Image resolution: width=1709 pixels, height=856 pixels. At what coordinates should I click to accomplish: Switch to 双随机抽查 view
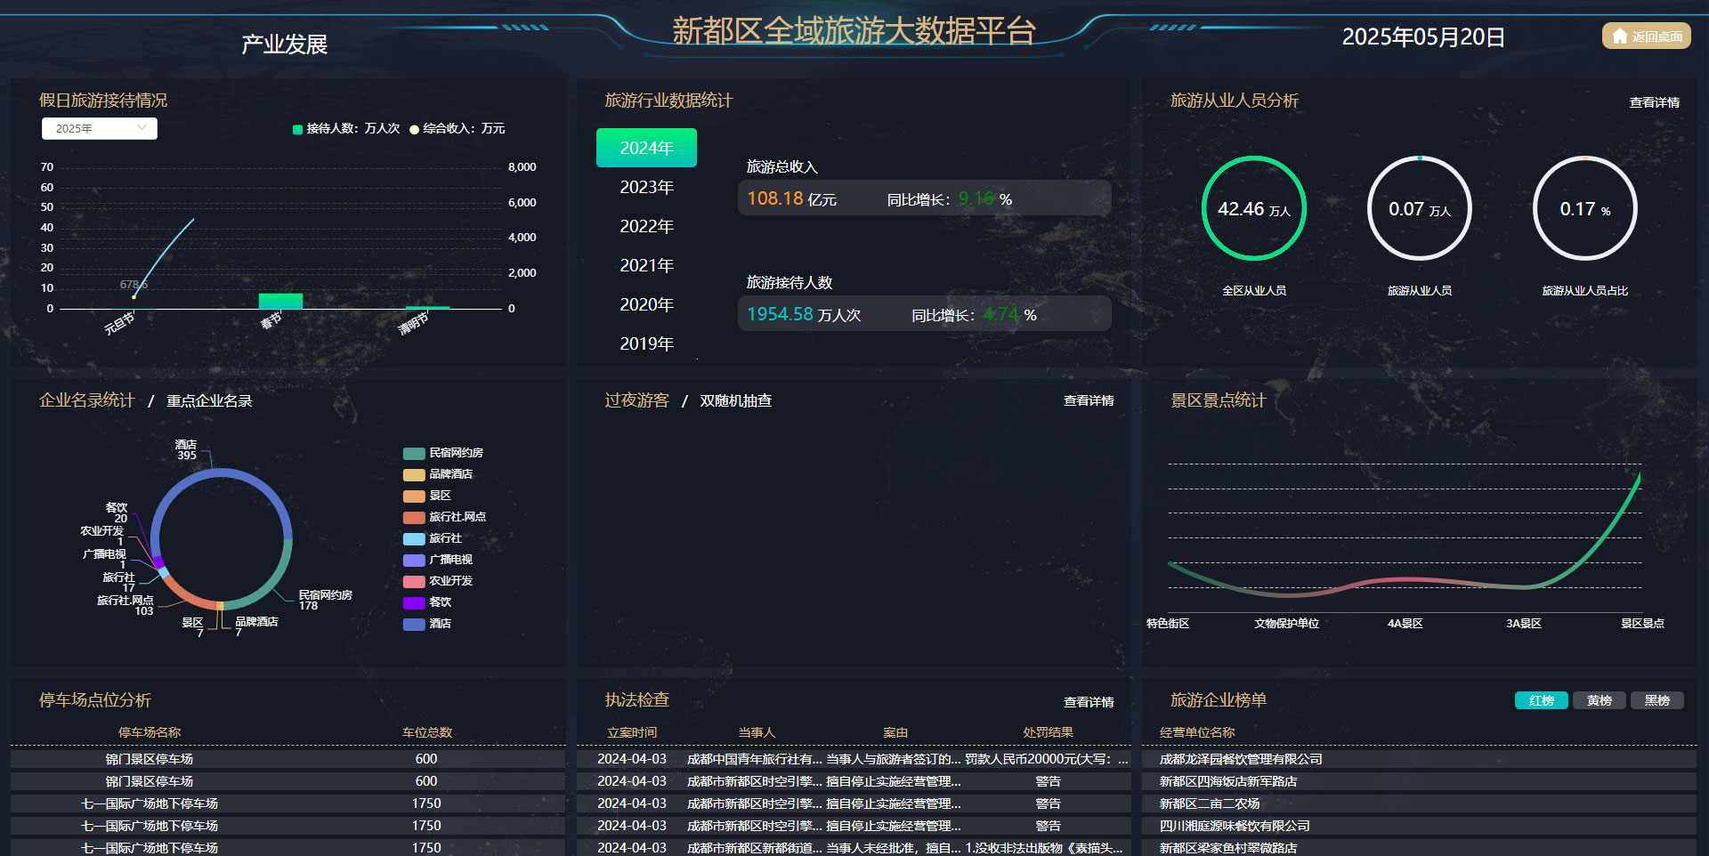[x=736, y=400]
